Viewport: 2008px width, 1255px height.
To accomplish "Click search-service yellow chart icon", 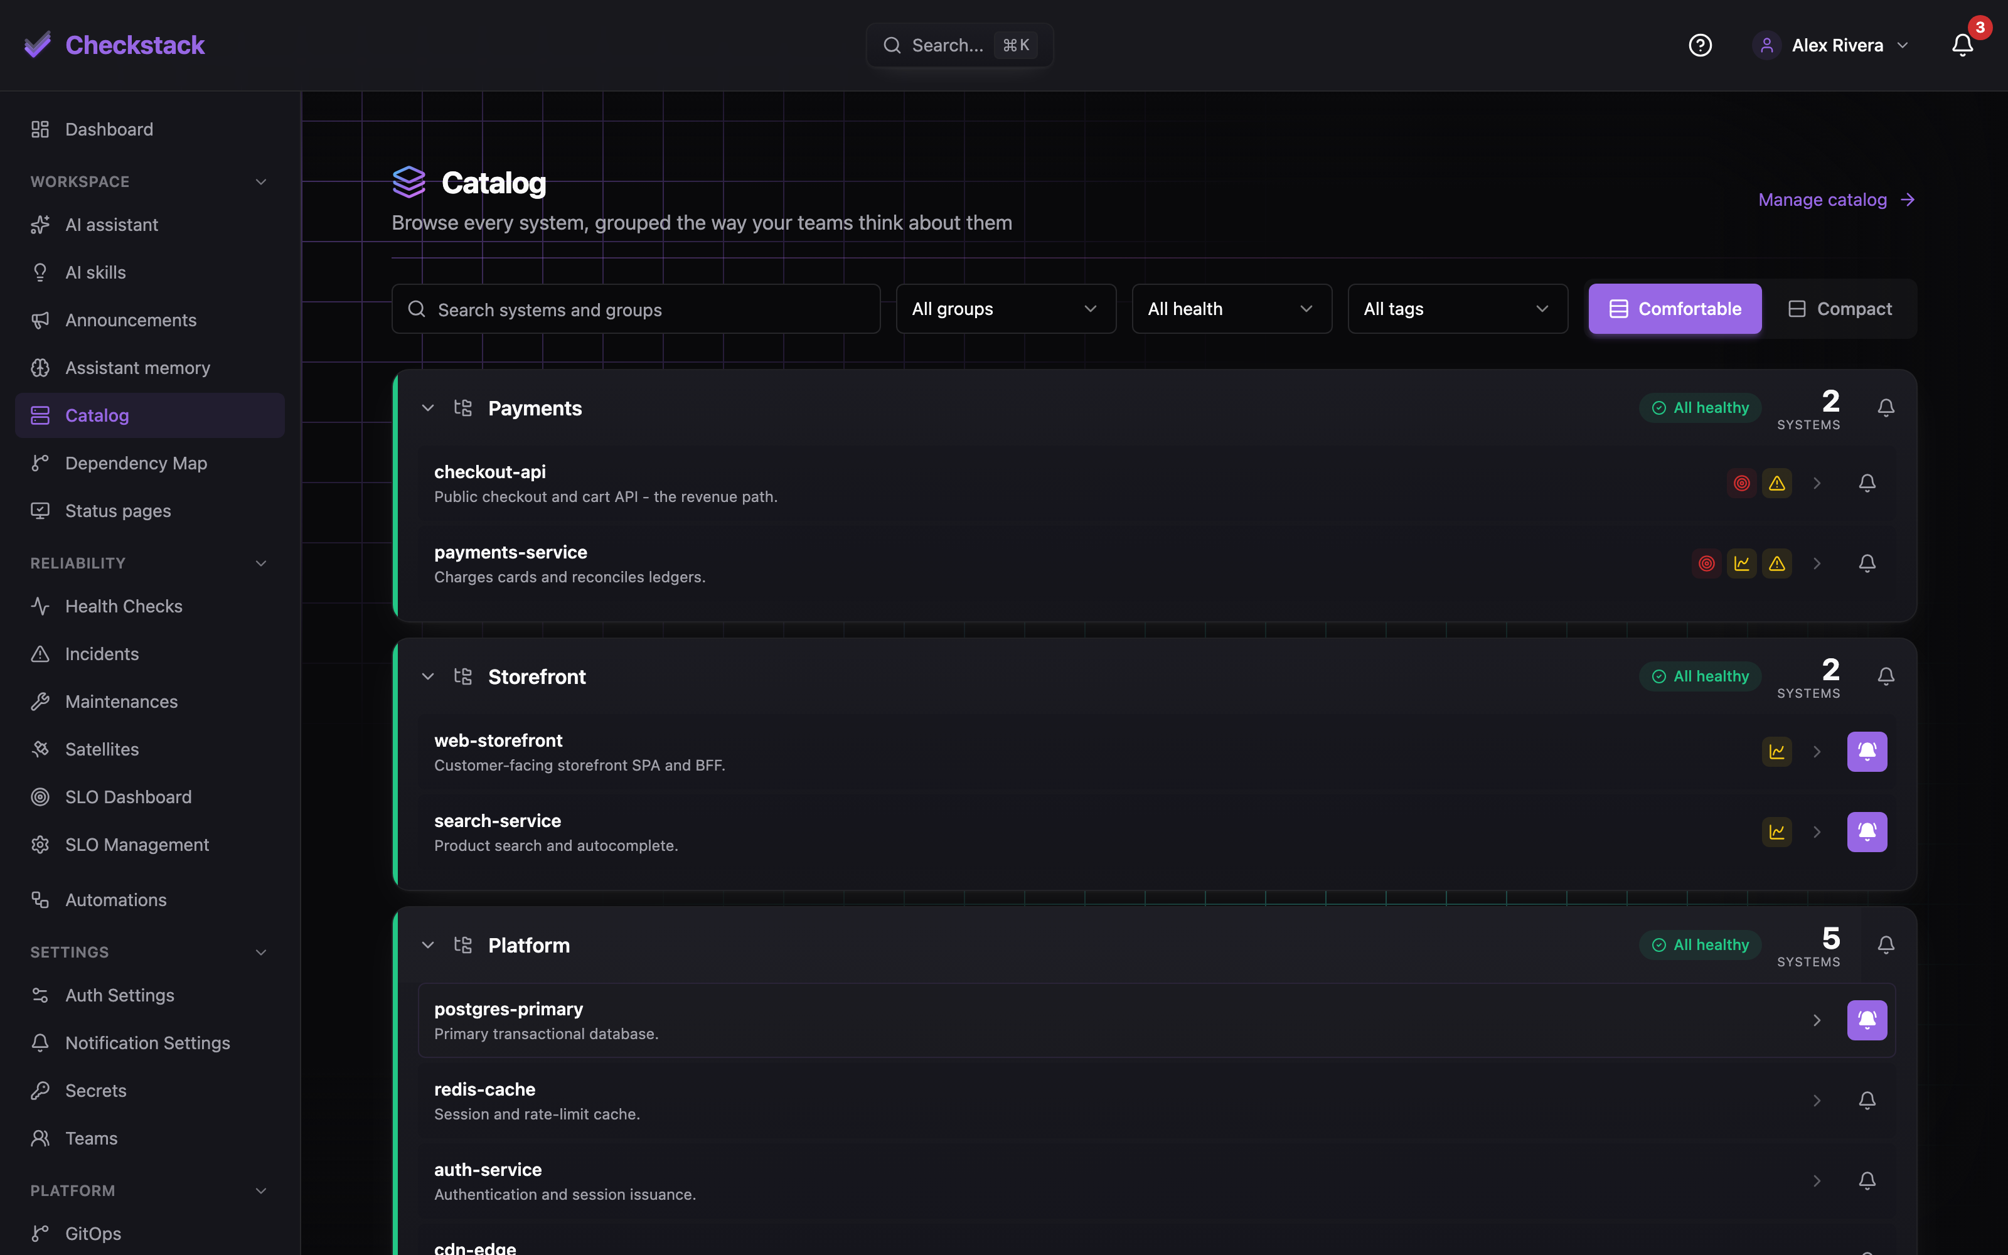I will (x=1776, y=831).
